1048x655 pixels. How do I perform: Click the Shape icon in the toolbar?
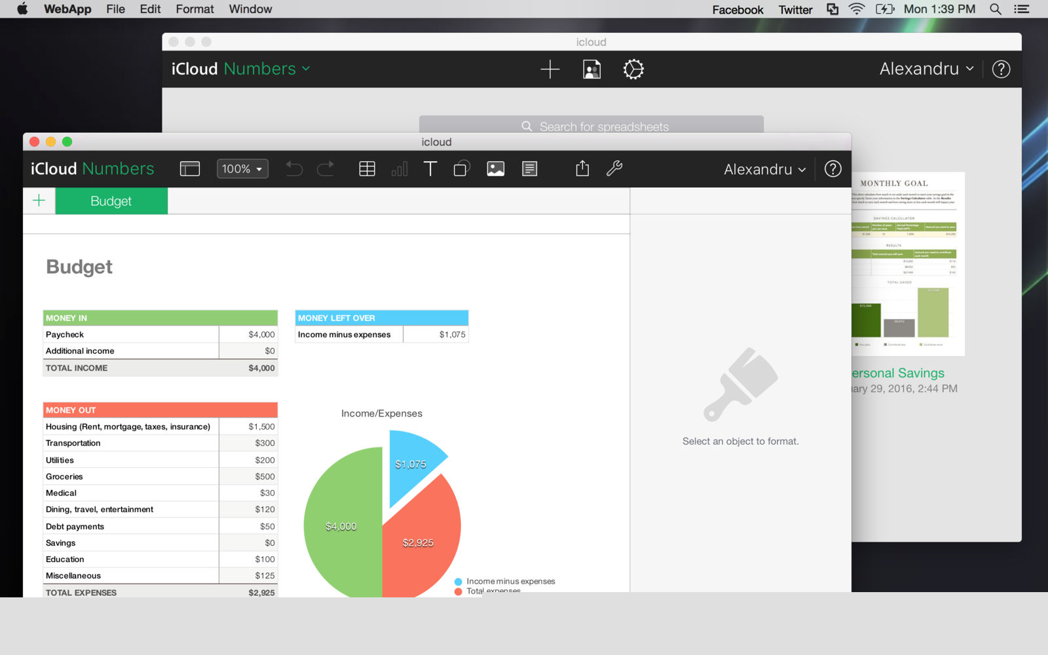coord(462,169)
